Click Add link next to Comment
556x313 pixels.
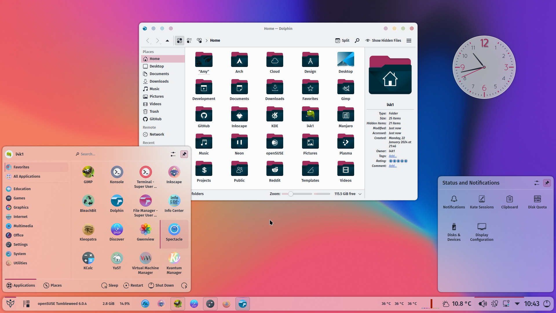[393, 166]
